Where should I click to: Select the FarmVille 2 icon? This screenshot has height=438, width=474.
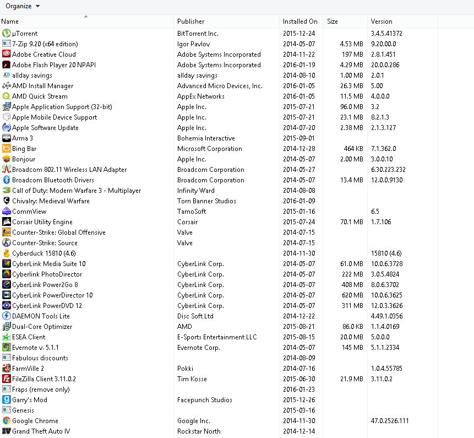[x=7, y=369]
